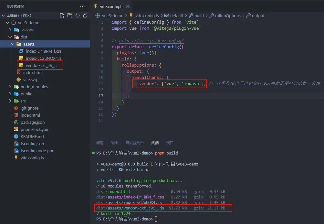Viewport: 324px width, 224px height.
Task: Click the git icon beside .gitignore
Action: click(16, 108)
